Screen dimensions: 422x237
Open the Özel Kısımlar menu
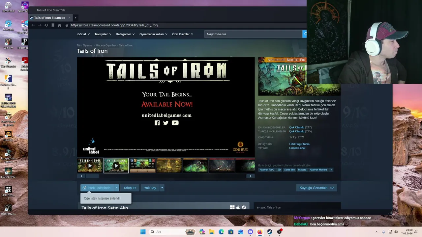[x=182, y=34]
